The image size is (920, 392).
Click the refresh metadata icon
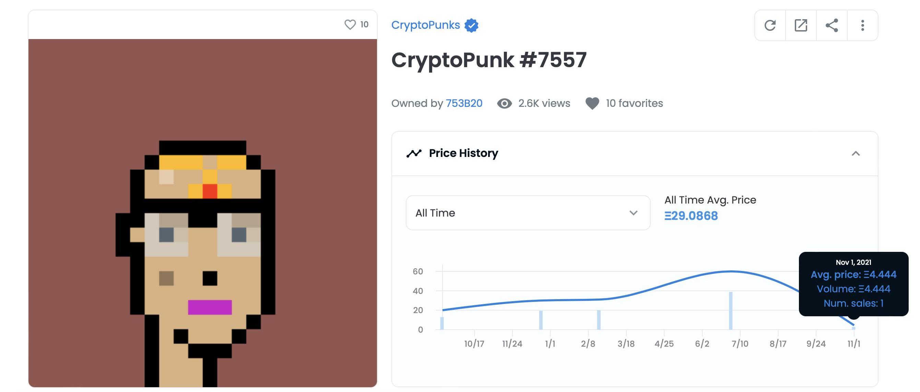[x=770, y=25]
